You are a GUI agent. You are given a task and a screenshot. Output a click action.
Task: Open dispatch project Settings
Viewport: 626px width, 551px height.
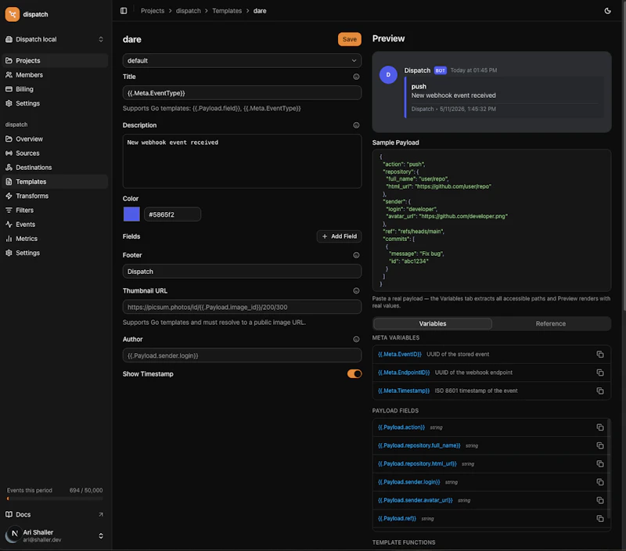(x=55, y=253)
